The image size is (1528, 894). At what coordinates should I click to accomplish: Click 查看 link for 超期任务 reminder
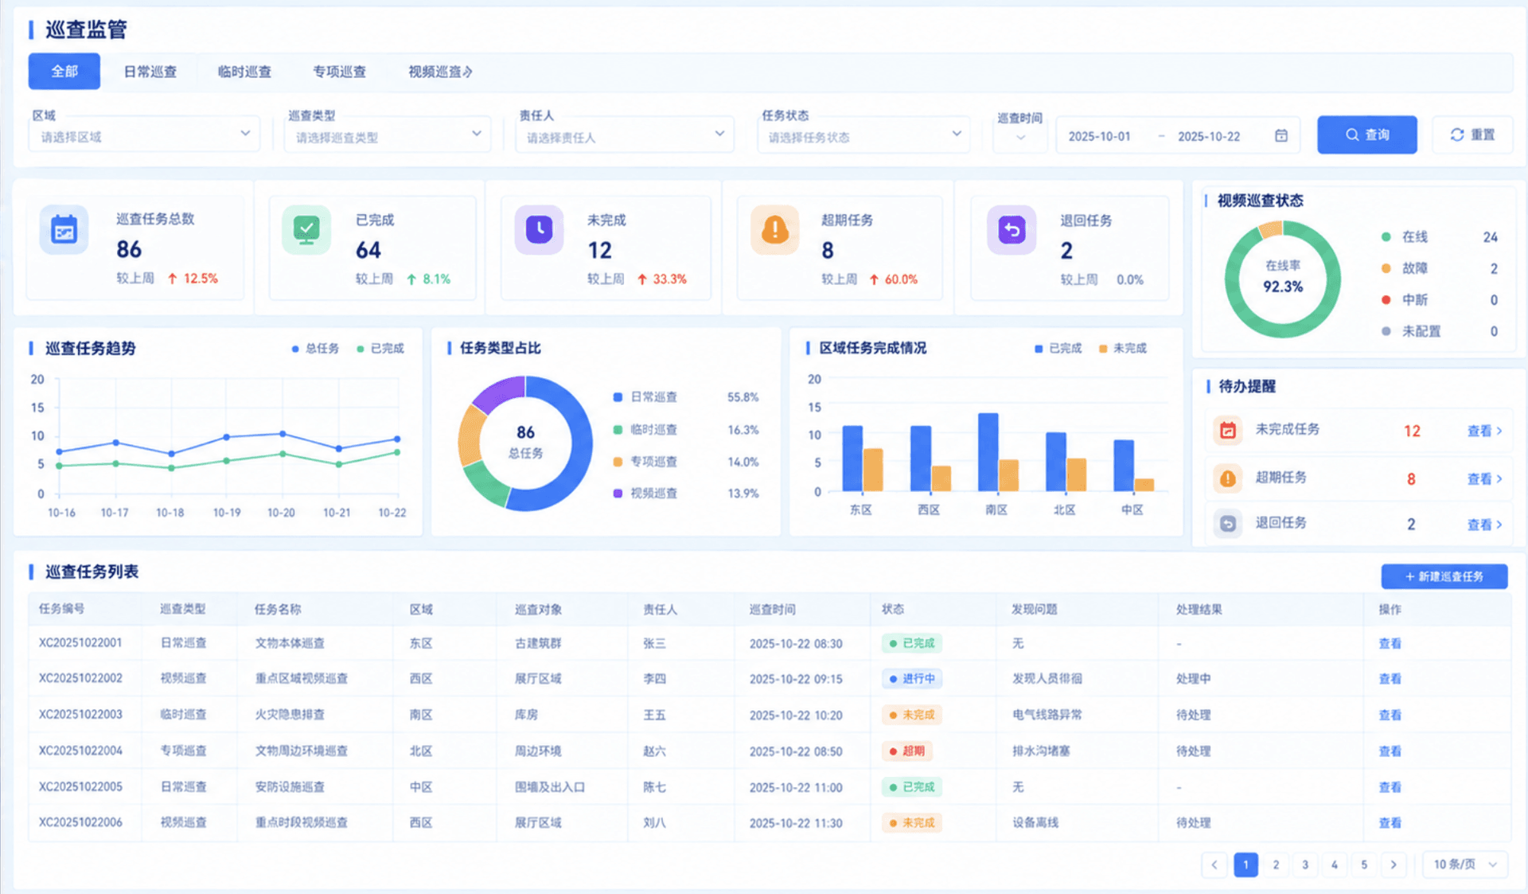coord(1484,478)
